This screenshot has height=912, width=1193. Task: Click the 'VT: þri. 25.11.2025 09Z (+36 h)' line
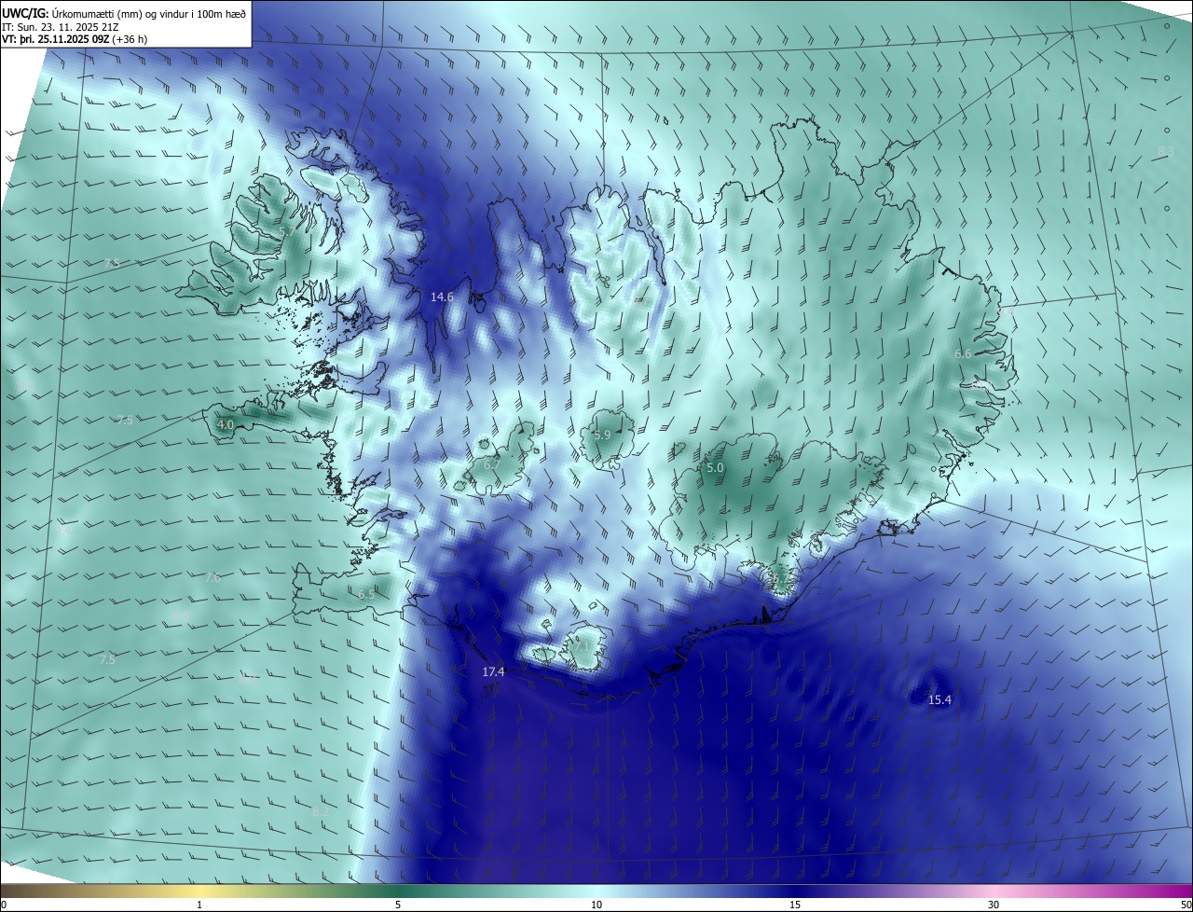click(75, 39)
